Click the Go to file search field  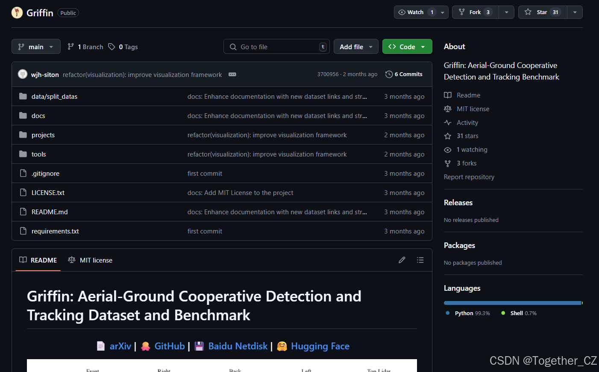coord(276,46)
